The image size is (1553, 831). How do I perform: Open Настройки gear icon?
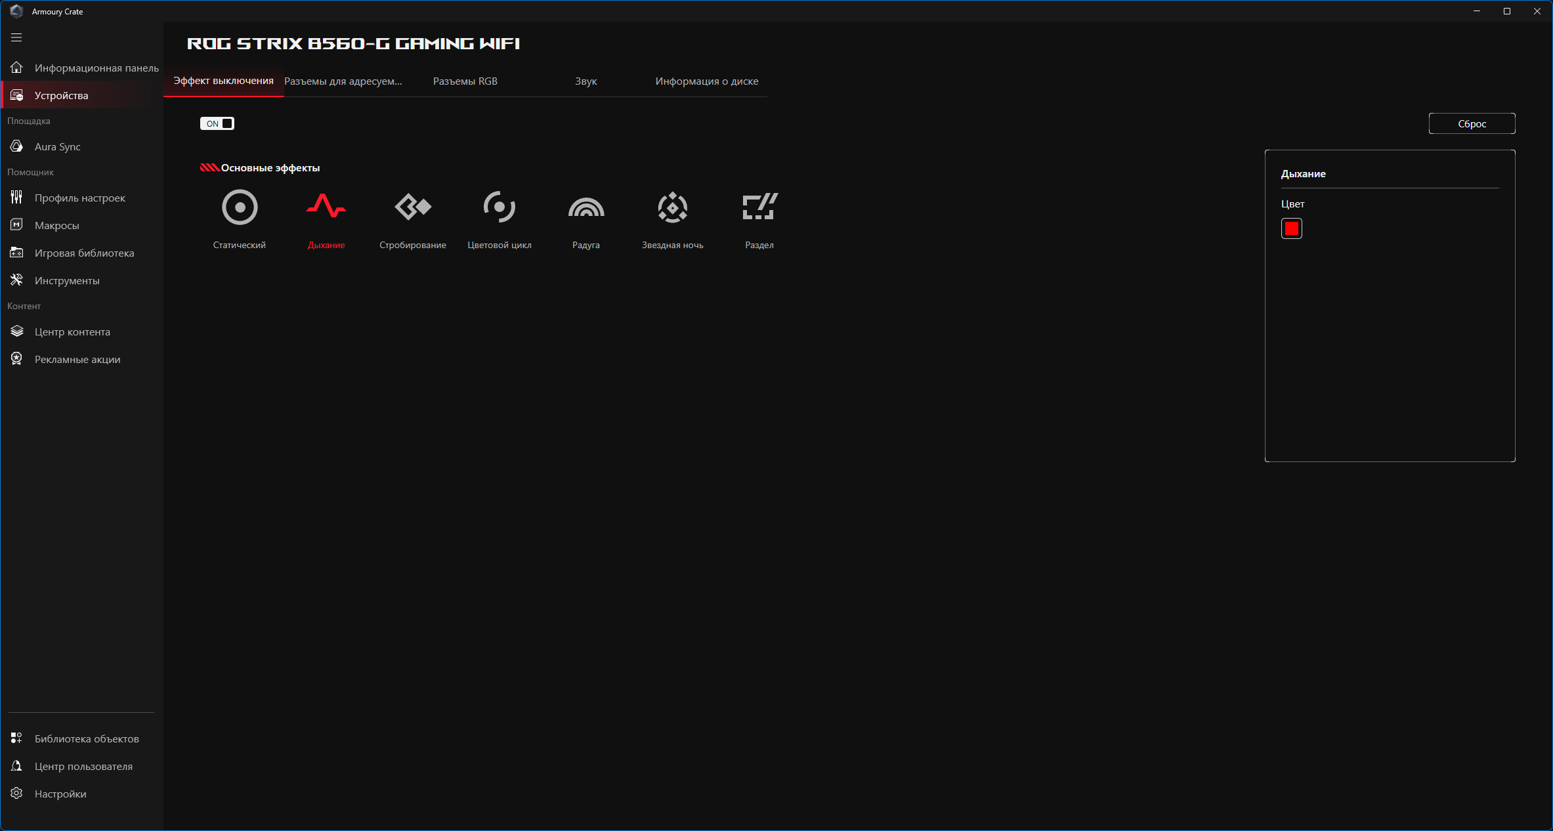16,794
